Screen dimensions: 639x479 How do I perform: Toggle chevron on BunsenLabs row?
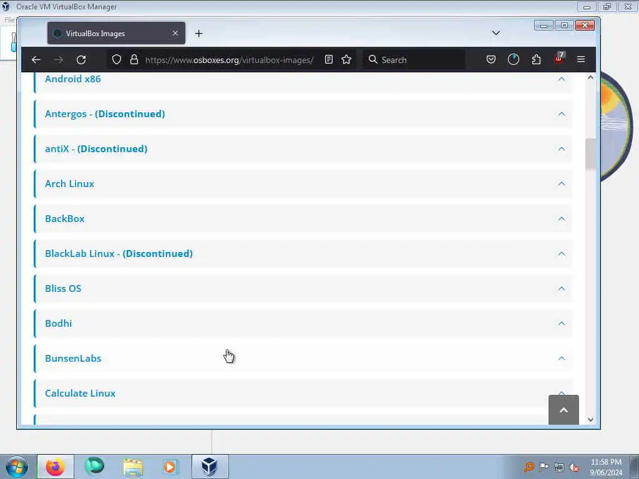[562, 359]
